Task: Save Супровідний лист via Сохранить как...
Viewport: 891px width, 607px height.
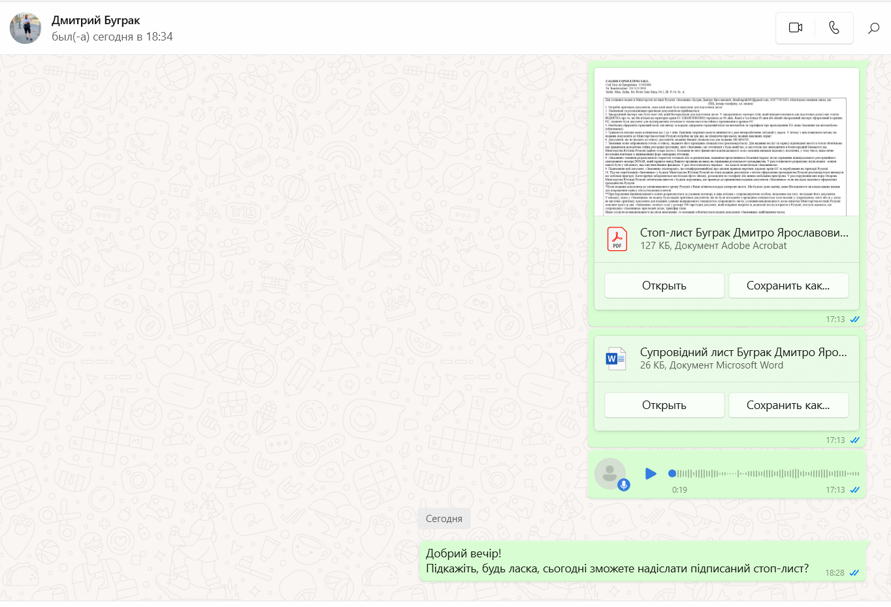Action: coord(788,405)
